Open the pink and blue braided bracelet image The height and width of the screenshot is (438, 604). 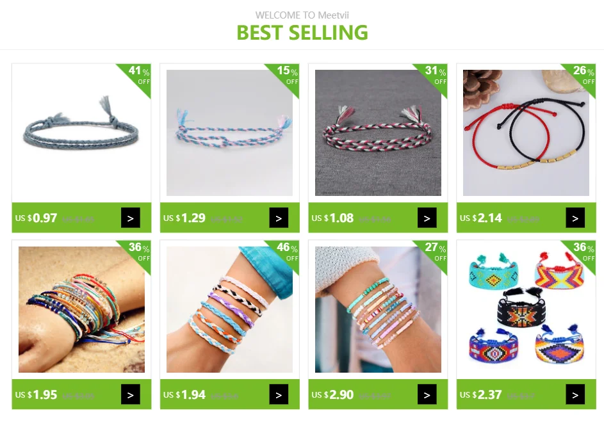click(229, 133)
